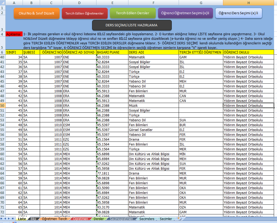Select column B header
Viewport: 277px width, 223px height.
[x=31, y=3]
